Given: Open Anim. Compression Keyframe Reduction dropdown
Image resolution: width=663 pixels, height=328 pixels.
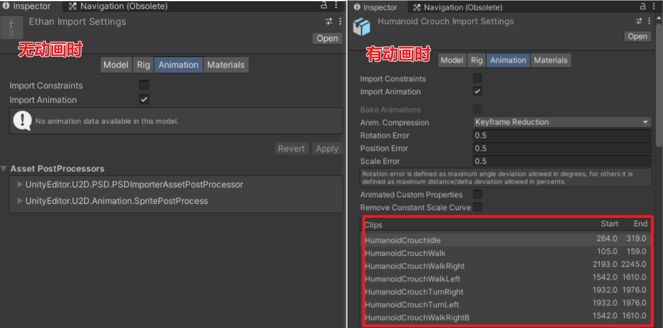Looking at the screenshot, I should pyautogui.click(x=562, y=122).
